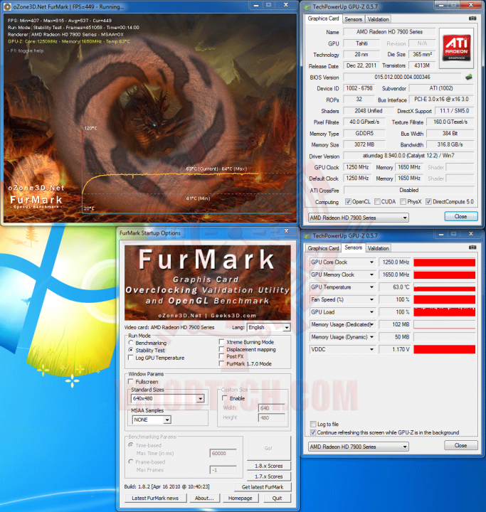Open GPU selector dropdown in upper GPU-Z
486x512 pixels.
(x=359, y=218)
